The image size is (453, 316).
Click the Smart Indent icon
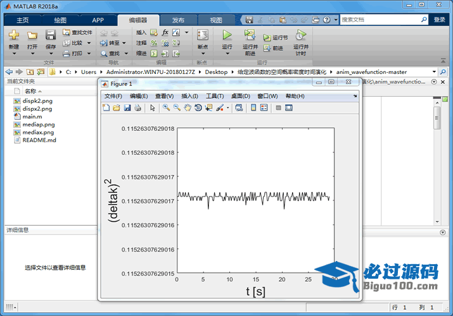pos(154,54)
